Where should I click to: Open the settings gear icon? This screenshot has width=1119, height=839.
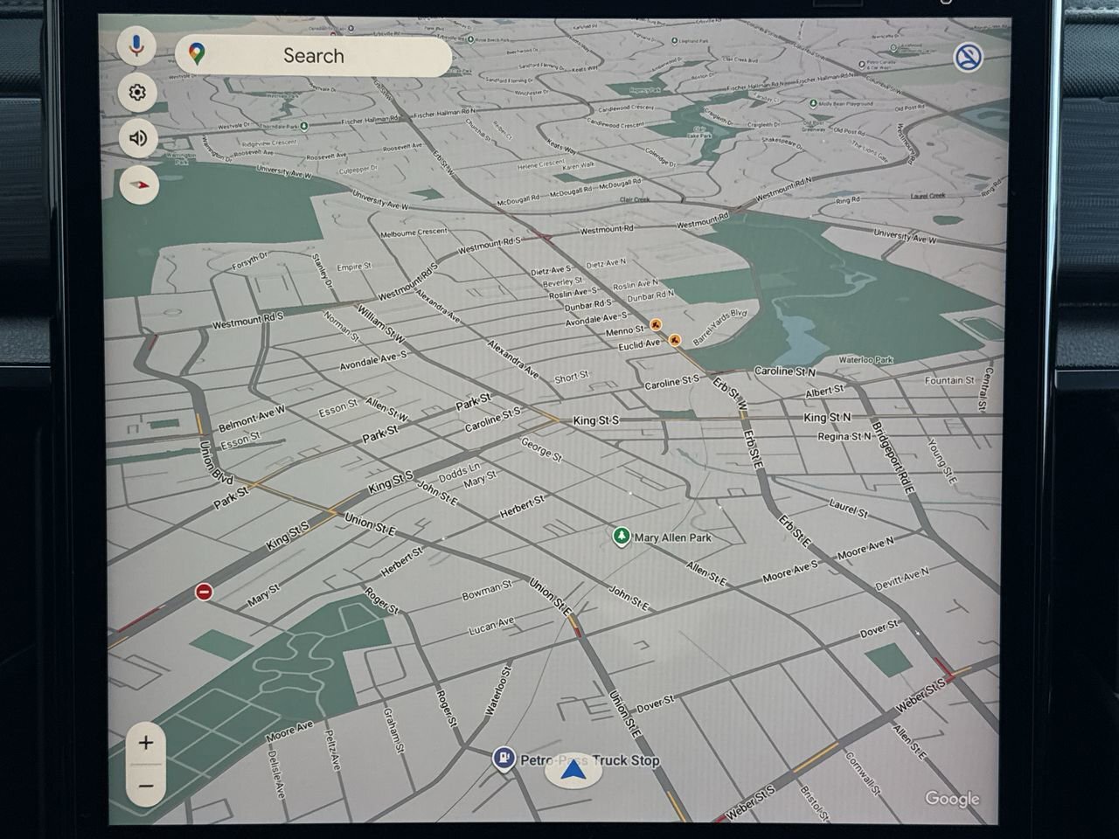point(137,93)
